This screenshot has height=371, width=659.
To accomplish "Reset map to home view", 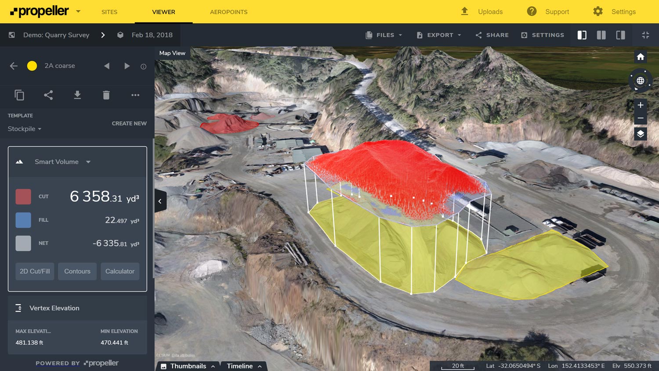I will [640, 57].
